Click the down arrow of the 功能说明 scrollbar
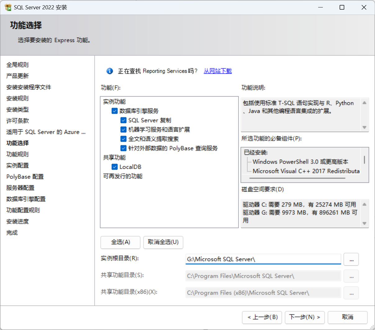Screen dimensions: 375x330 tap(364, 127)
